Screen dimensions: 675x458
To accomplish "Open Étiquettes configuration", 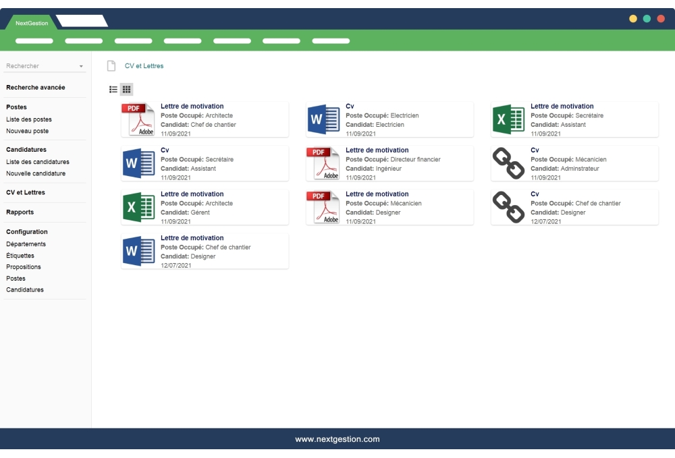I will click(x=20, y=256).
